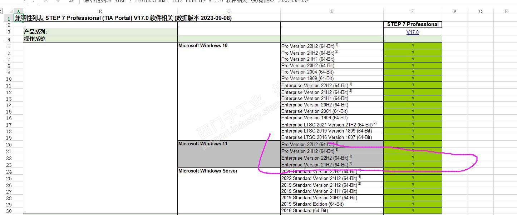Viewport: 517px width, 215px height.
Task: Click '2019 Standard Version 21H2 (64-Bit)' cell
Action: pos(332,185)
